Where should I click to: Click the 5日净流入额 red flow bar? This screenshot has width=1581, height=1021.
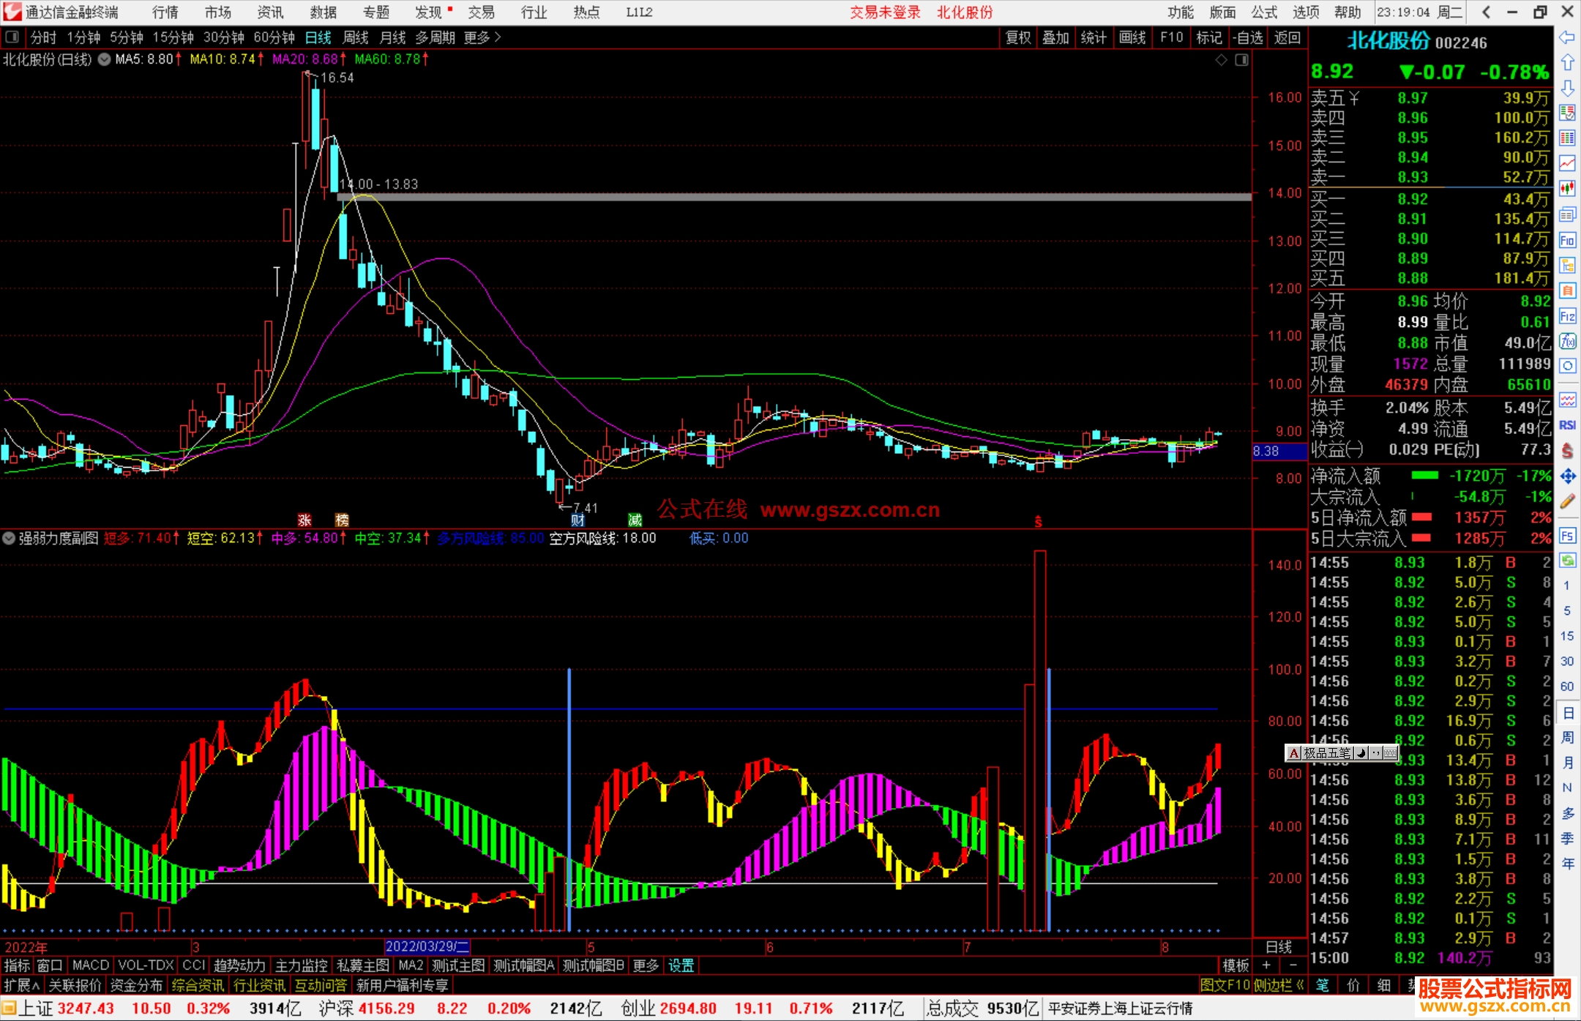coord(1421,517)
